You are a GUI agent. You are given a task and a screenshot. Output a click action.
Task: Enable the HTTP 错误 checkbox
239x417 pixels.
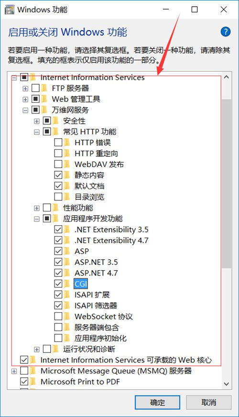pyautogui.click(x=58, y=143)
